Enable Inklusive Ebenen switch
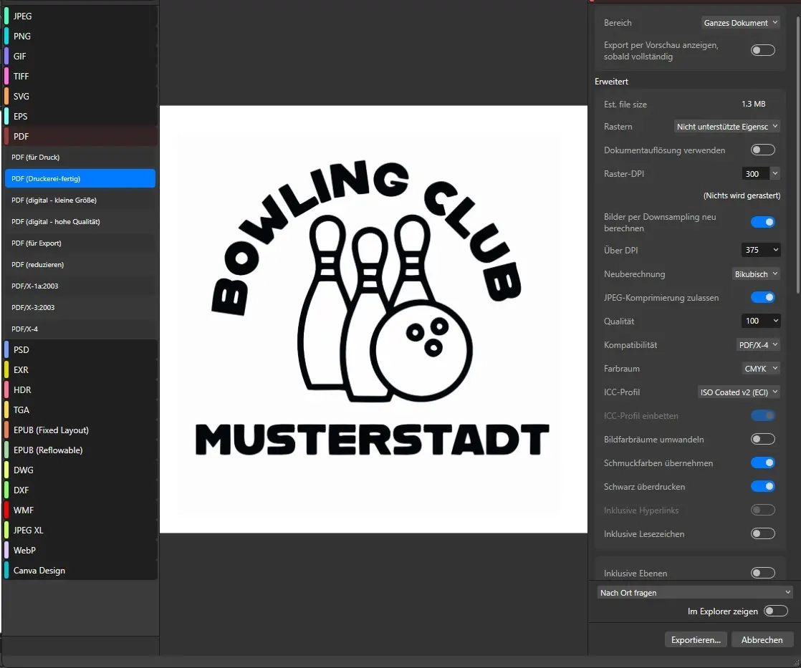The image size is (801, 668). pyautogui.click(x=763, y=573)
